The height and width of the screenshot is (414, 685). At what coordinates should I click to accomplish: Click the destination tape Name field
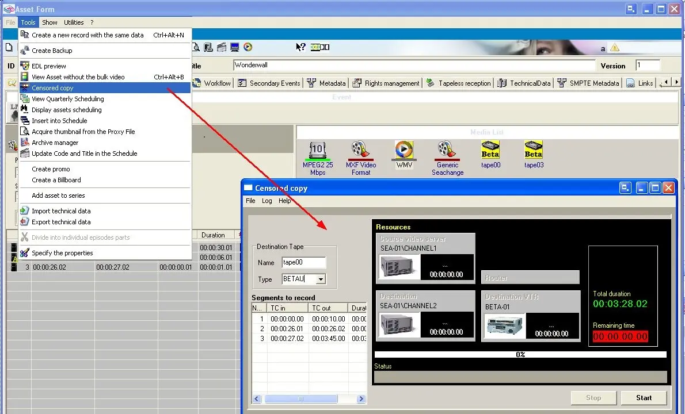303,263
